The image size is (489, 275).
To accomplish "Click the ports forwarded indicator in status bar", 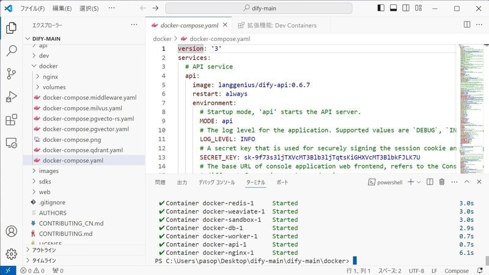I will (x=58, y=271).
